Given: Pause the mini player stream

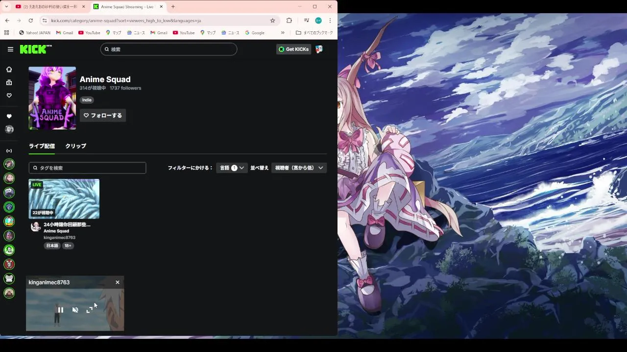Looking at the screenshot, I should 60,310.
